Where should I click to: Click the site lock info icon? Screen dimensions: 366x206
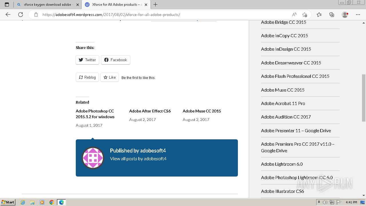[36, 15]
